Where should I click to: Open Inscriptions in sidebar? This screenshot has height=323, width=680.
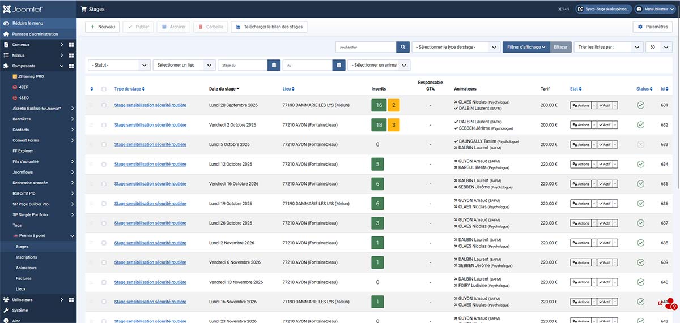(x=27, y=257)
